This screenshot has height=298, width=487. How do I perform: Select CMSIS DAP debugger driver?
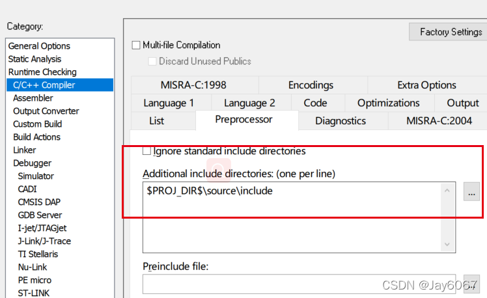click(39, 202)
